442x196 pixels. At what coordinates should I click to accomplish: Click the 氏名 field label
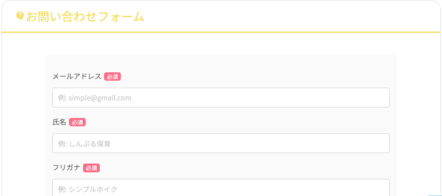coord(59,122)
